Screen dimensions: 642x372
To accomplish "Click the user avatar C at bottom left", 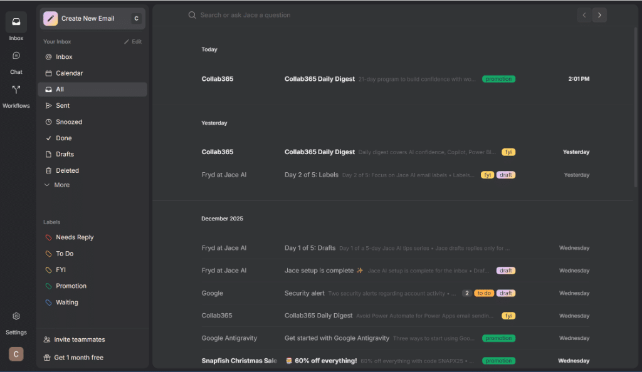I will 16,354.
